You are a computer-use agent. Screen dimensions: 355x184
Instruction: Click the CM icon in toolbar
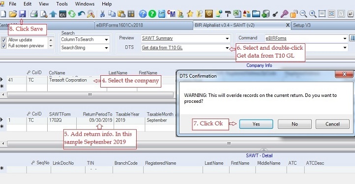[x=171, y=14]
